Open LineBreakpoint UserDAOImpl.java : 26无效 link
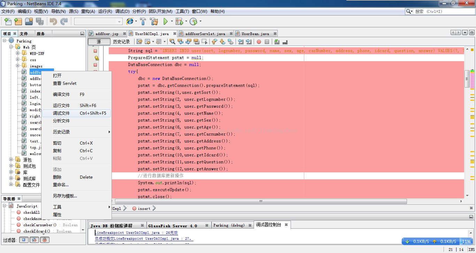476x253 pixels. click(x=136, y=232)
